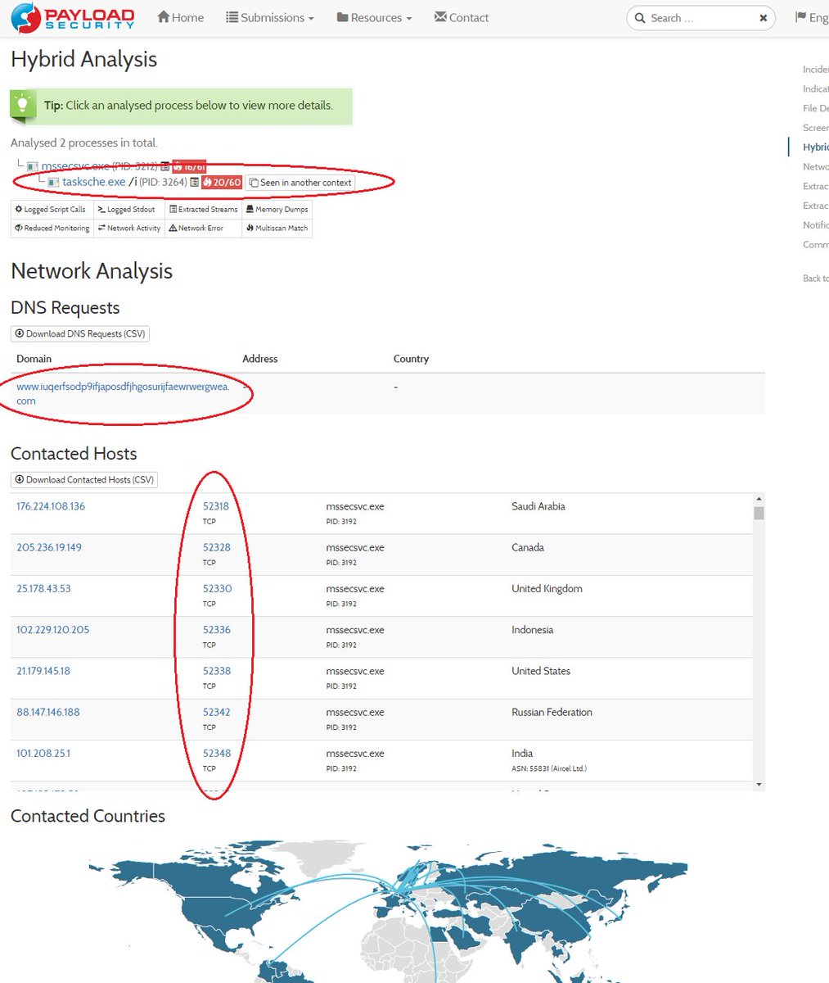
Task: Open the Home page link
Action: (x=180, y=17)
